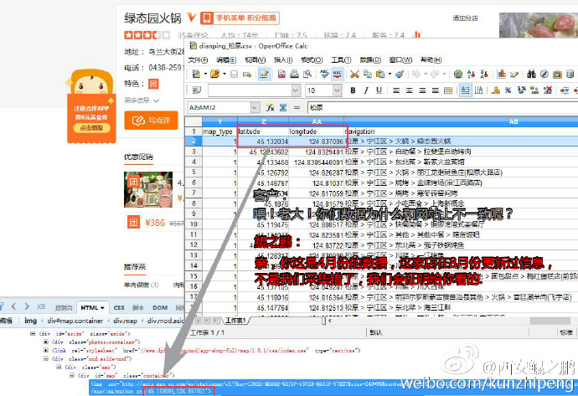
Task: Click the Open file folder icon in Calc
Action: (214, 74)
